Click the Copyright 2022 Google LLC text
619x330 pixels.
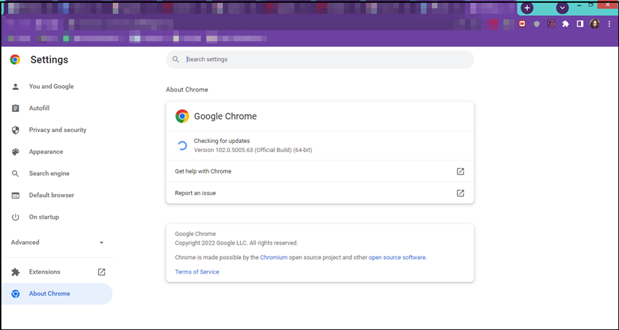[237, 243]
